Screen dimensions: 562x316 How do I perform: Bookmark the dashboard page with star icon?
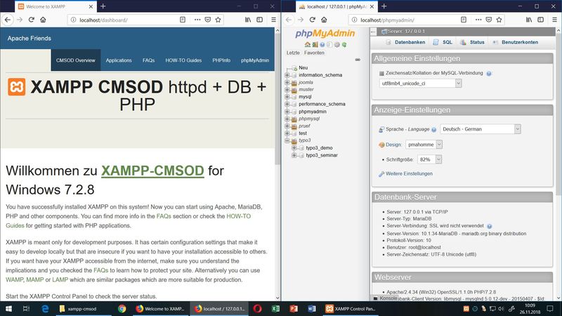coord(218,20)
